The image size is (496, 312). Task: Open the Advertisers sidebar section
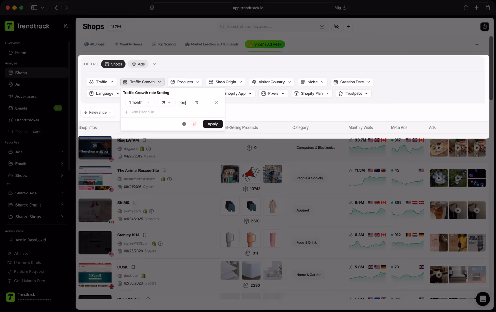coord(26,96)
